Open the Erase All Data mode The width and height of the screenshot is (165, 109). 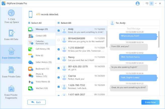[11, 35]
